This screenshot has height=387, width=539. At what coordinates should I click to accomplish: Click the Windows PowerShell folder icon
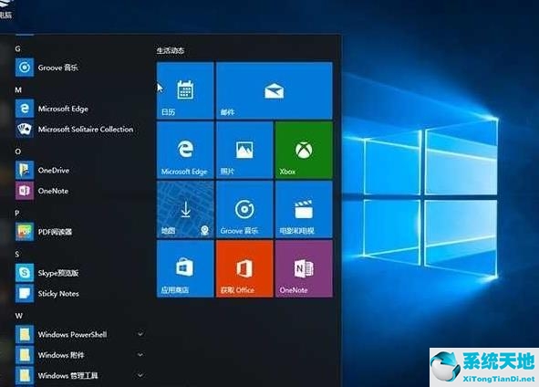pos(25,334)
